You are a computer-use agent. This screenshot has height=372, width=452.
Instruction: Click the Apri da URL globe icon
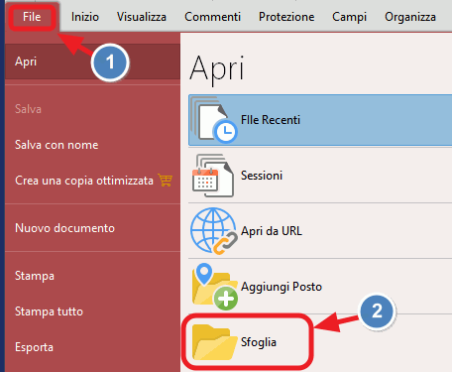pos(214,231)
